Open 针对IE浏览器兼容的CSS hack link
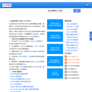The height and width of the screenshot is (92, 92). pos(20,79)
